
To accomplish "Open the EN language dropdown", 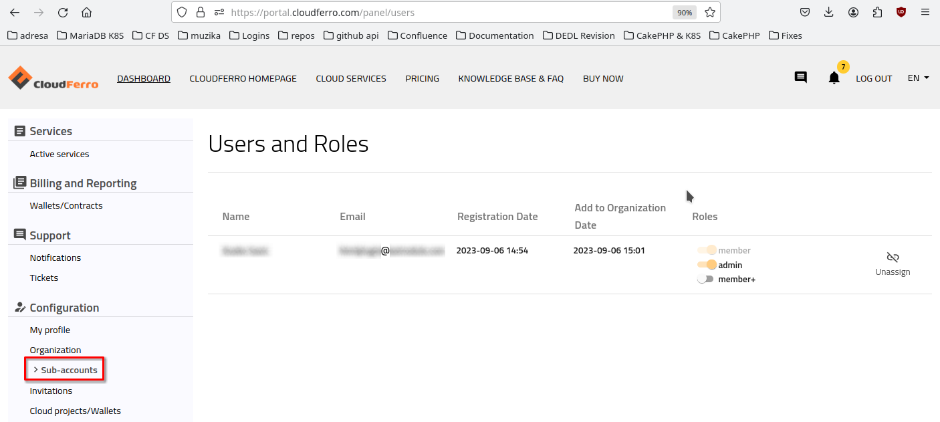I will click(x=917, y=78).
